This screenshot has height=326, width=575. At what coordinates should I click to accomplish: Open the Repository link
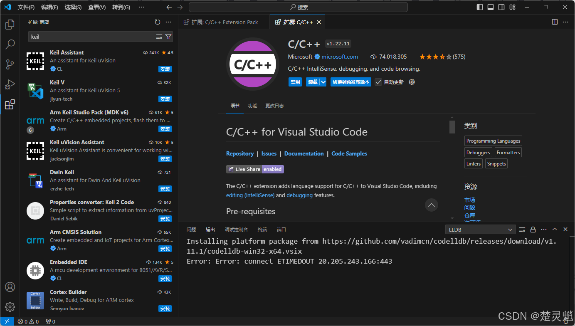pos(240,153)
